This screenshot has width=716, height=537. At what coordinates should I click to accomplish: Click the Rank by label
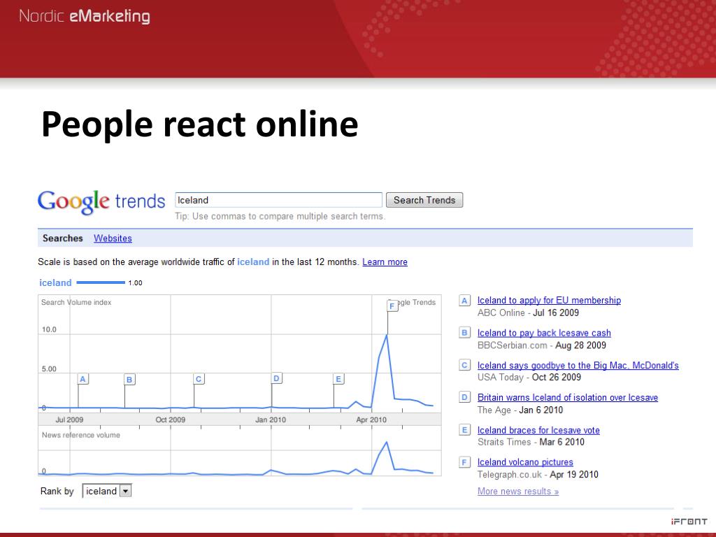coord(57,491)
